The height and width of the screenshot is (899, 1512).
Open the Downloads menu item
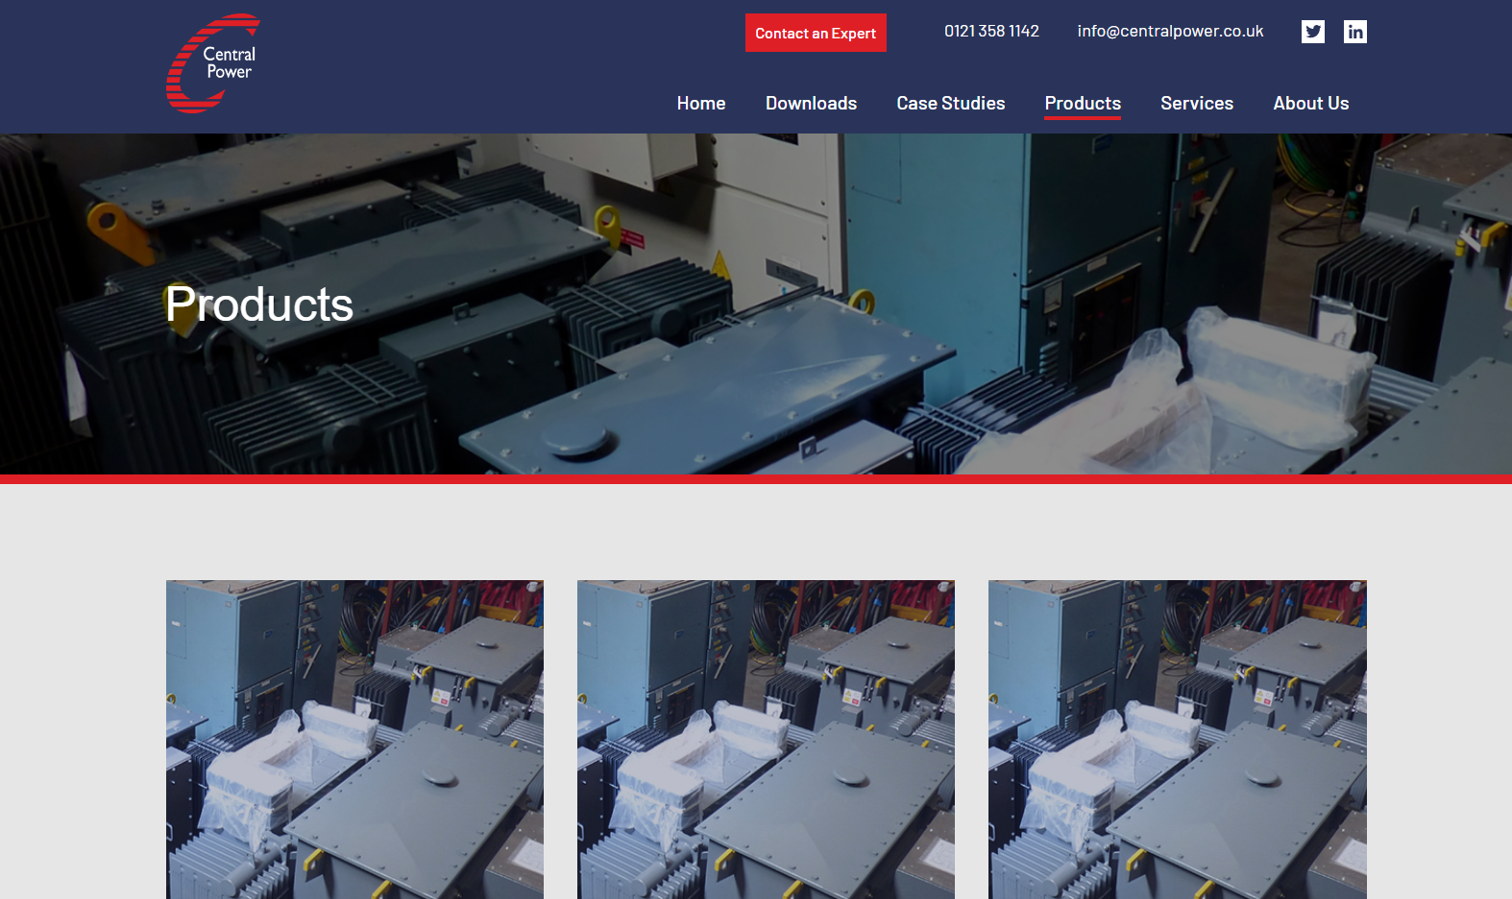(811, 104)
